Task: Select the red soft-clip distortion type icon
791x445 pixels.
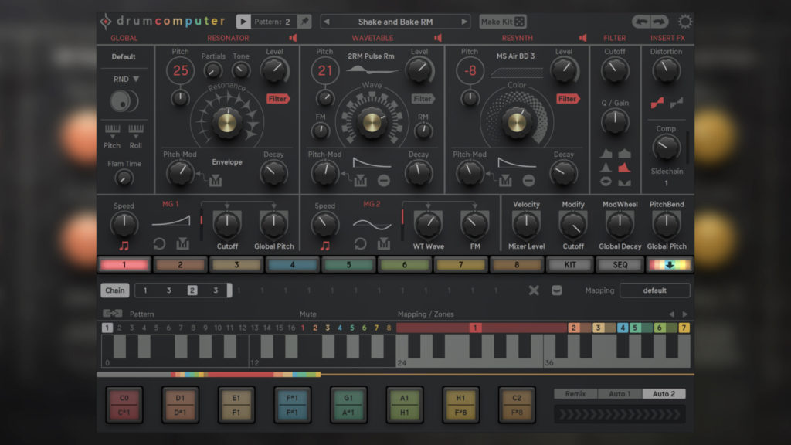Action: (x=657, y=103)
